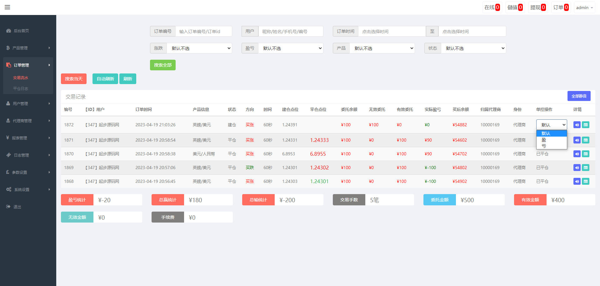The image size is (600, 286).
Task: Click the hamburger menu icon
Action: point(7,7)
